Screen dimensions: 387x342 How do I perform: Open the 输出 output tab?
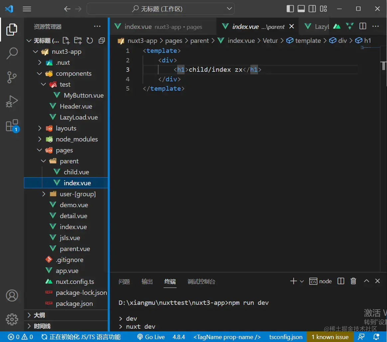[147, 281]
